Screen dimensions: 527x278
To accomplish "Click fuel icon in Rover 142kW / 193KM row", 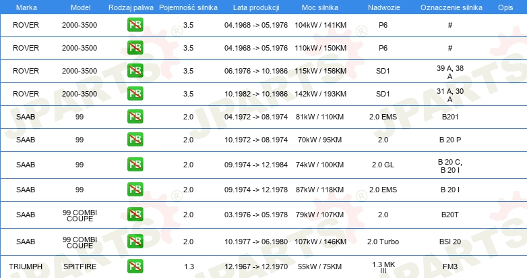I will point(135,94).
